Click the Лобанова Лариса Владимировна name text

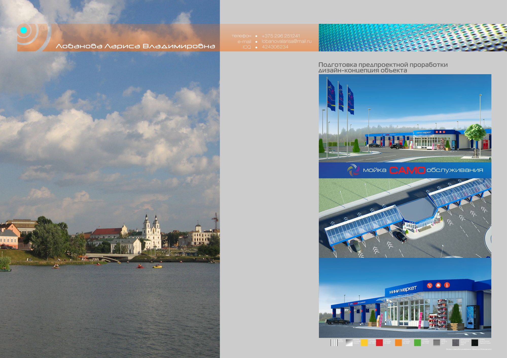coord(135,46)
